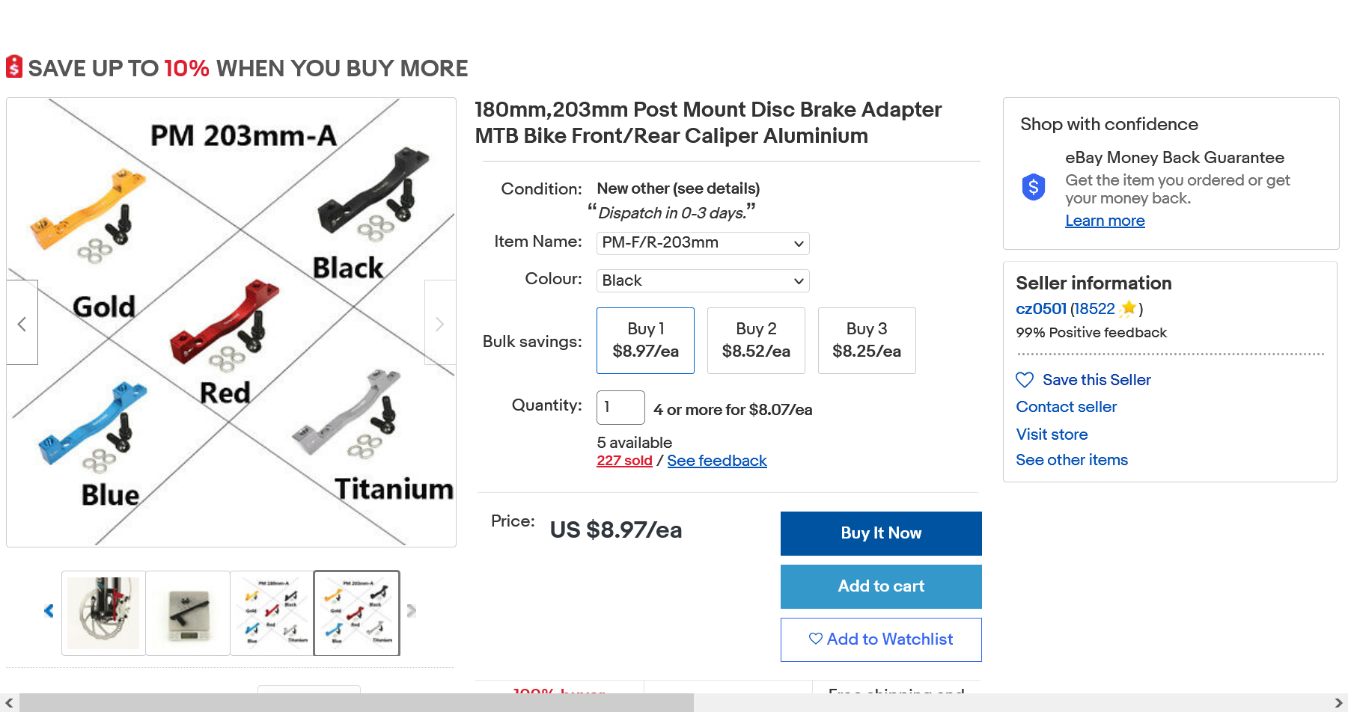Click the horizontal page scrollbar
The width and height of the screenshot is (1348, 712).
(x=356, y=703)
